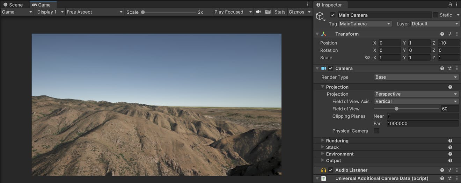This screenshot has width=461, height=183.
Task: Open the Tag MainCamera dropdown
Action: [x=365, y=24]
